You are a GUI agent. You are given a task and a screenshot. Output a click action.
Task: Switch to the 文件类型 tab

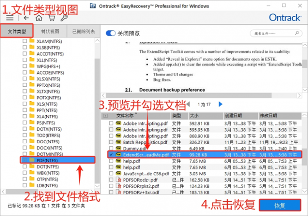[17, 31]
